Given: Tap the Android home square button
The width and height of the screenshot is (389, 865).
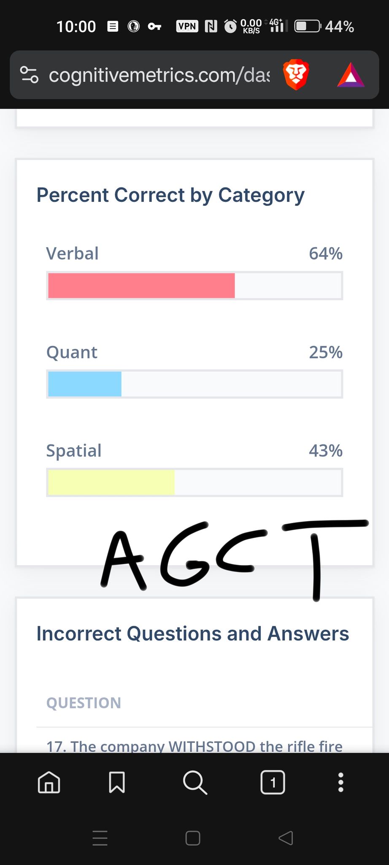Looking at the screenshot, I should (193, 838).
